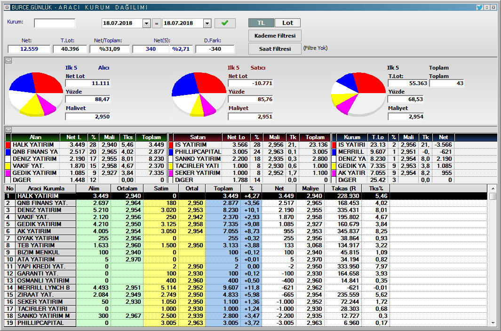The width and height of the screenshot is (501, 331).
Task: Collapse the pie charts panel
Action: click(8, 60)
